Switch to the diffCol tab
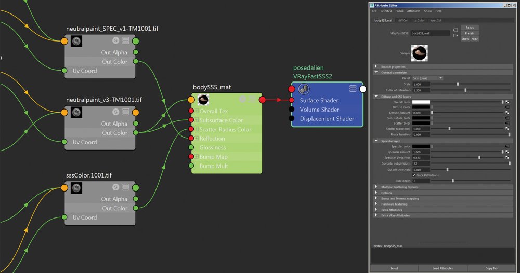Viewport: 520px width, 273px height. (403, 21)
